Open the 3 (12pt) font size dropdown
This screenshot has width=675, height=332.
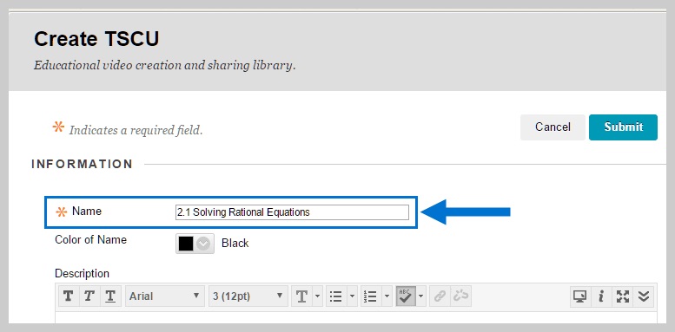248,296
